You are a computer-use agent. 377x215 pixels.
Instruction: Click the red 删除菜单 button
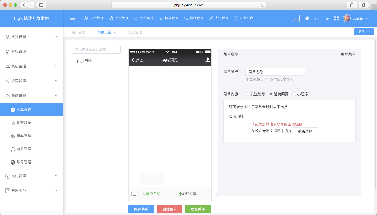coord(170,209)
